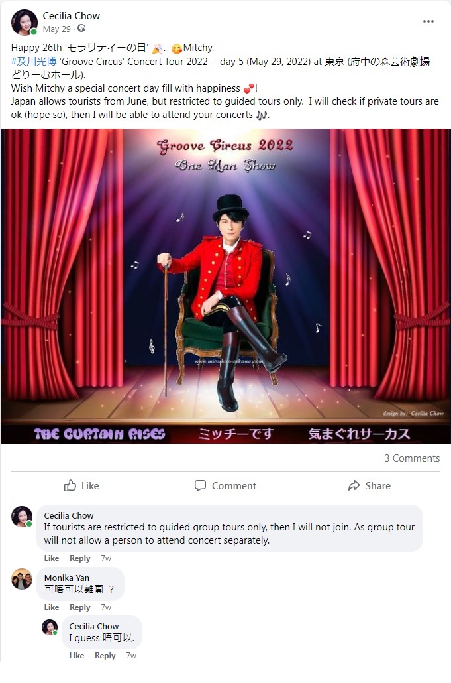Reply to Cecilia Chow's first comment
The height and width of the screenshot is (683, 451).
point(80,558)
